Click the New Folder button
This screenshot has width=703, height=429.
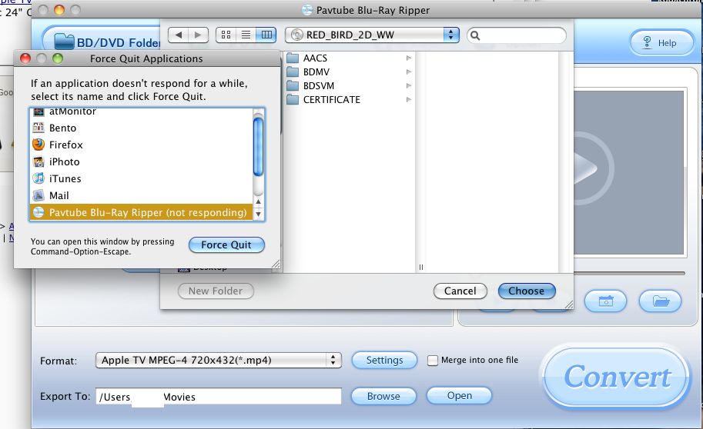click(216, 291)
